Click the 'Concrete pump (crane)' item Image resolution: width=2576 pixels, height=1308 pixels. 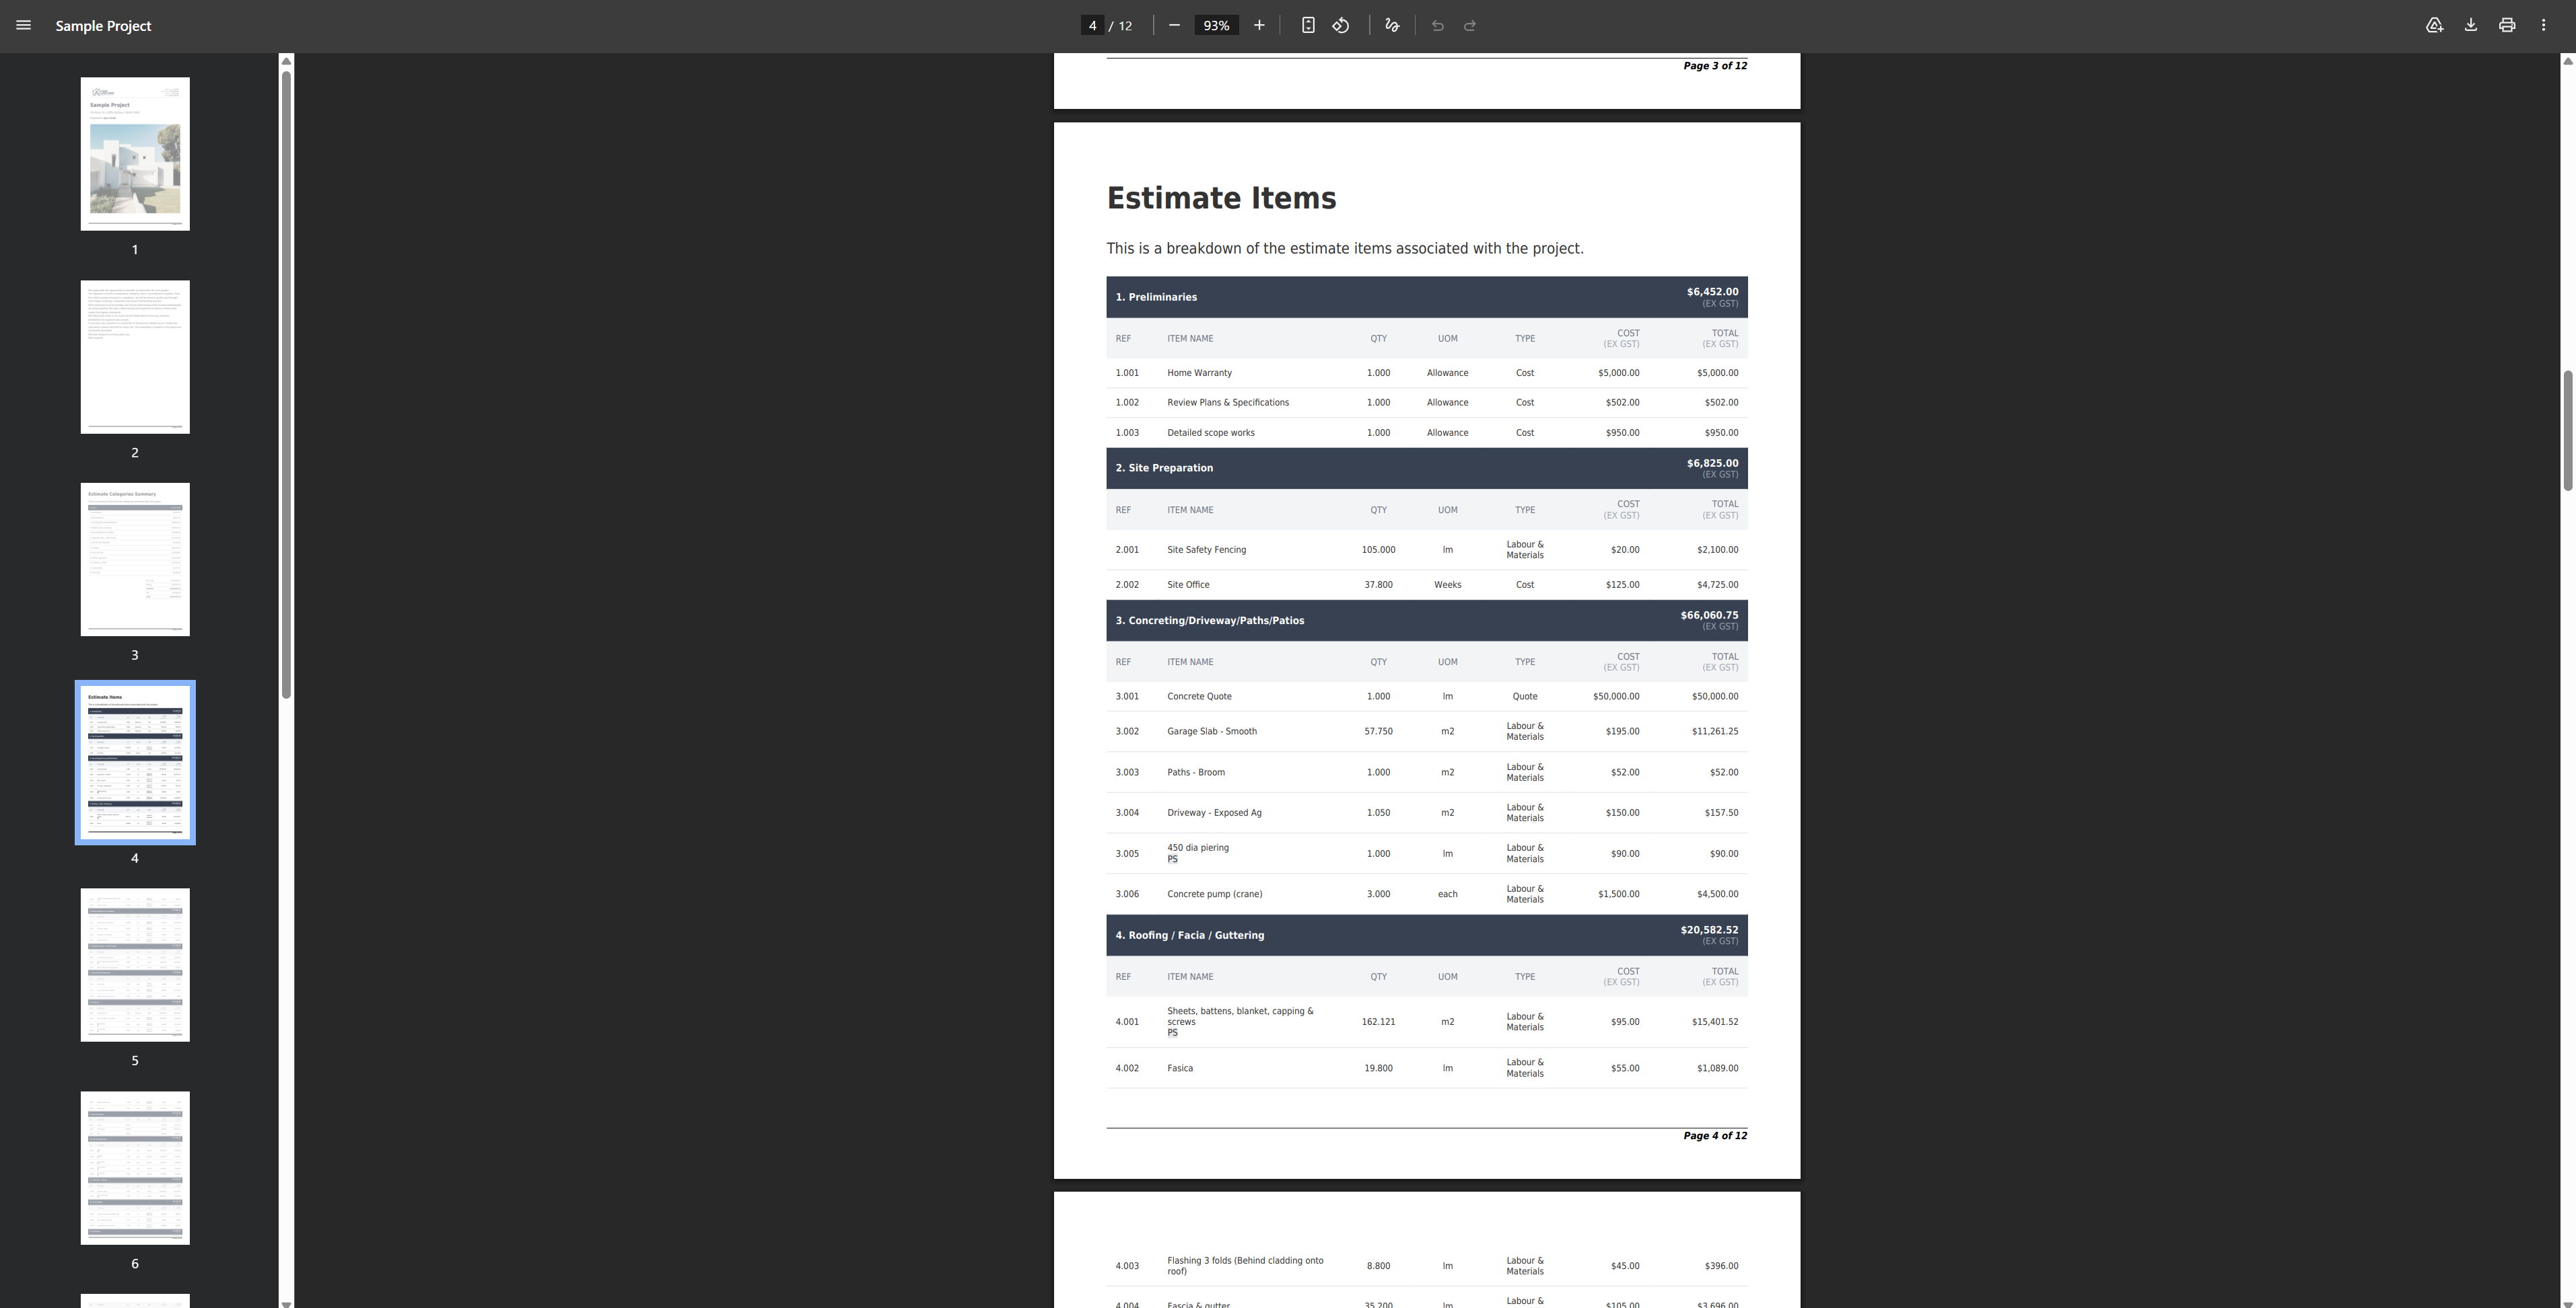(1214, 894)
